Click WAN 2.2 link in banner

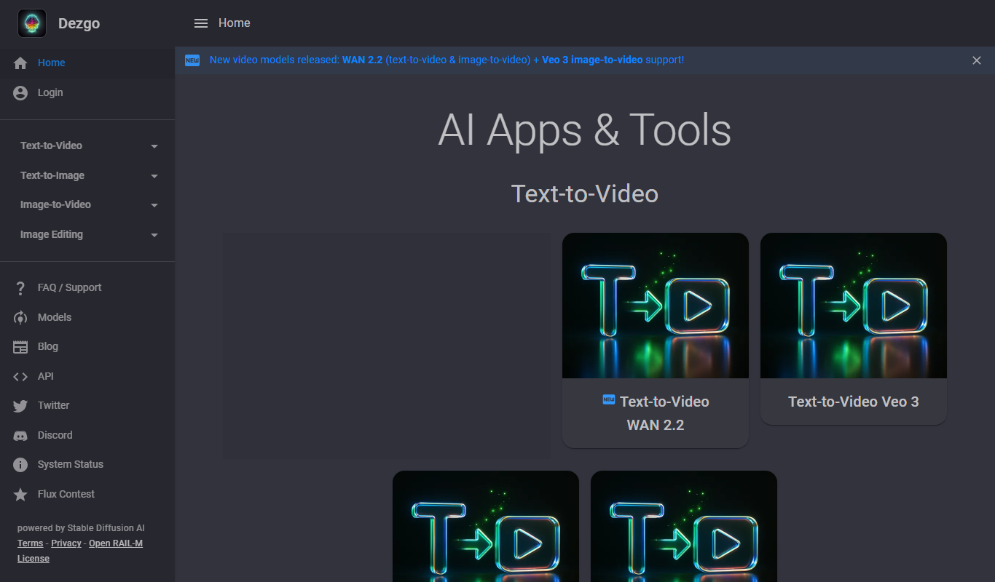click(x=362, y=60)
